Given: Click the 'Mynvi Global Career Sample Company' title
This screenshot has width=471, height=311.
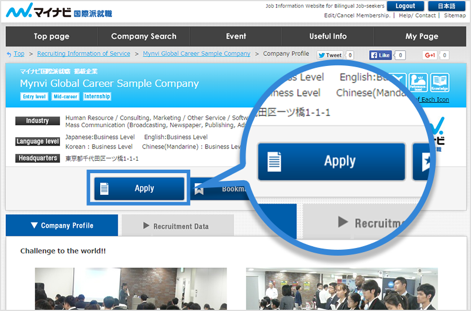Looking at the screenshot, I should point(110,84).
